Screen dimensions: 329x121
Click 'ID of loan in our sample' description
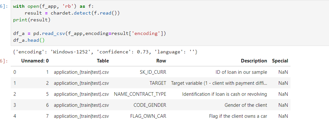[x=241, y=72]
